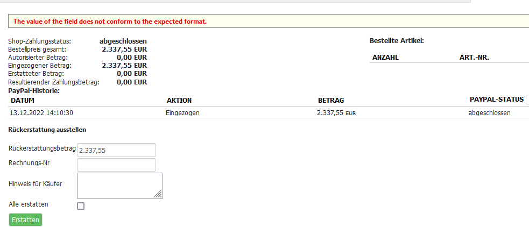Click the AKTION column header
This screenshot has width=529, height=227.
pos(179,101)
